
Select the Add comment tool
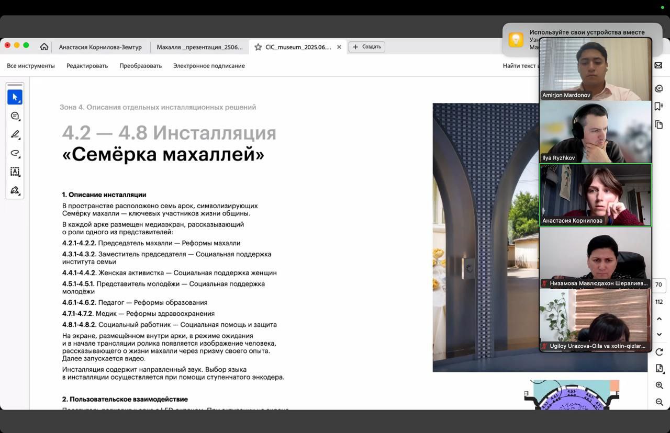[x=15, y=116]
